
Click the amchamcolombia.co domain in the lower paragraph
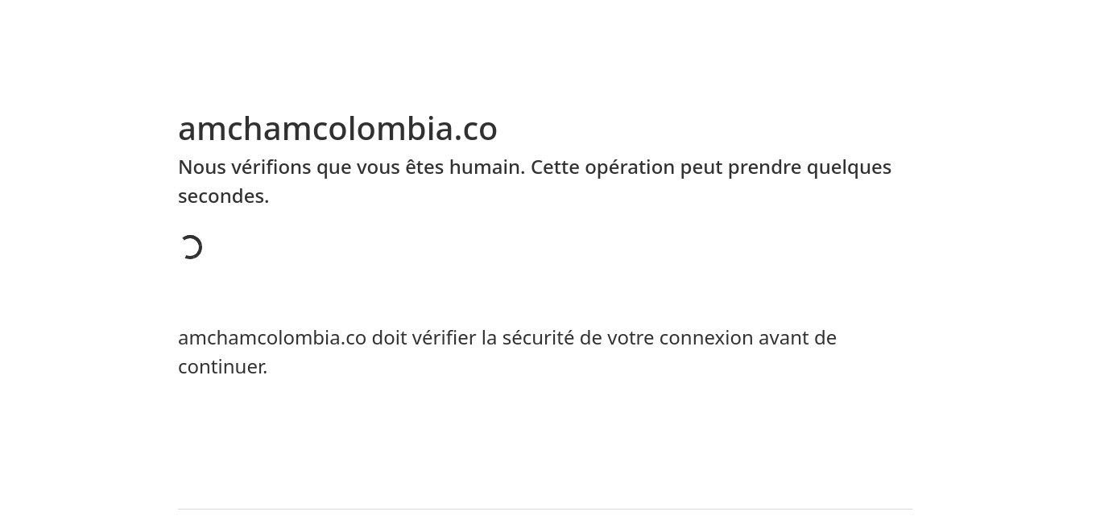(272, 338)
